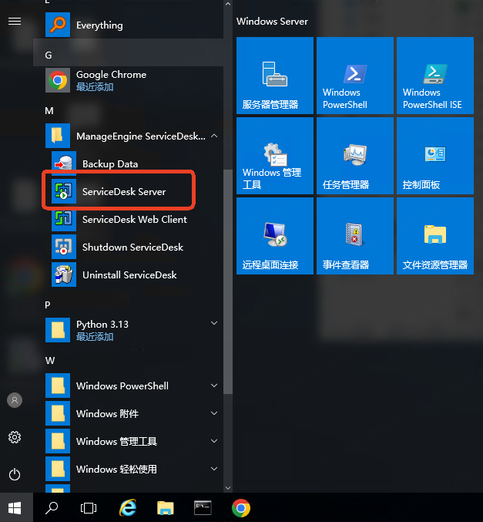Expand the Python 3.13 folder chevron
Viewport: 483px width, 522px height.
coord(215,323)
